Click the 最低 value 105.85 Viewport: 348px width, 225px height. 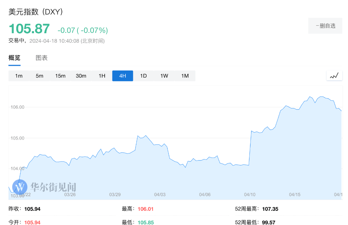(145, 222)
